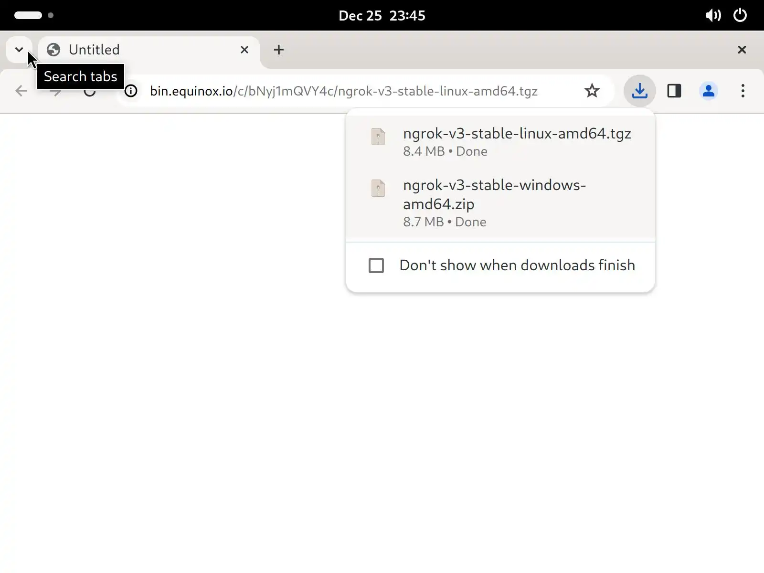Bookmark this page with the star icon
Viewport: 764px width, 573px height.
tap(592, 91)
